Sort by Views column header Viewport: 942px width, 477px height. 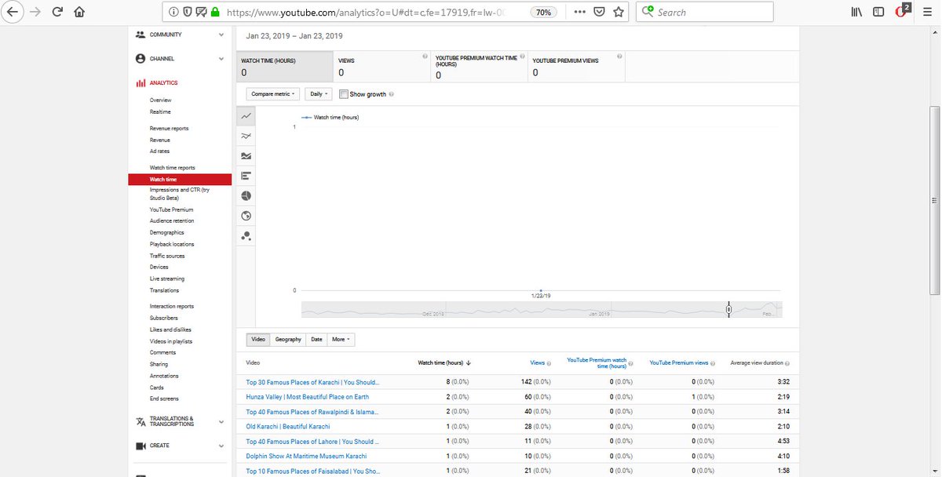[538, 363]
